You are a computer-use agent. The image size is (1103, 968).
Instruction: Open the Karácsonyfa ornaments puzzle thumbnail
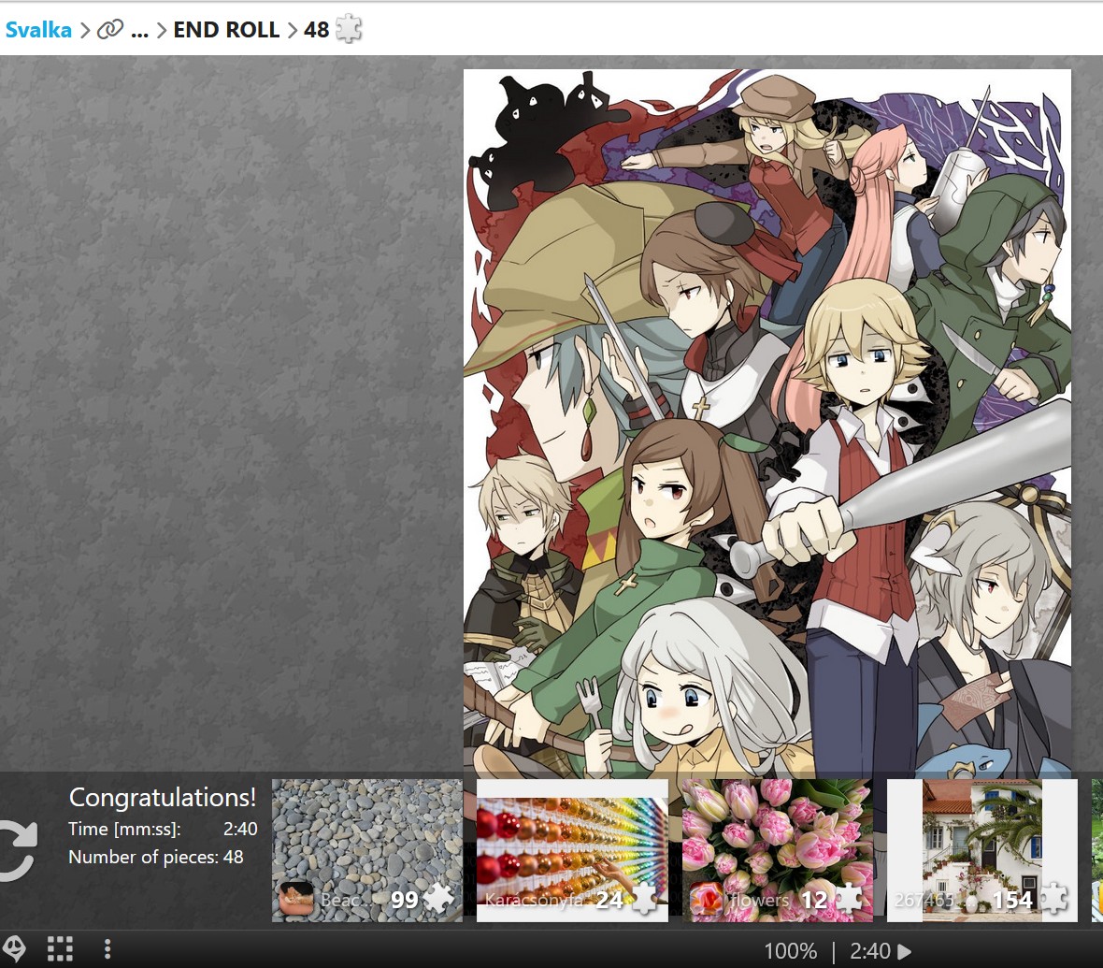[573, 850]
